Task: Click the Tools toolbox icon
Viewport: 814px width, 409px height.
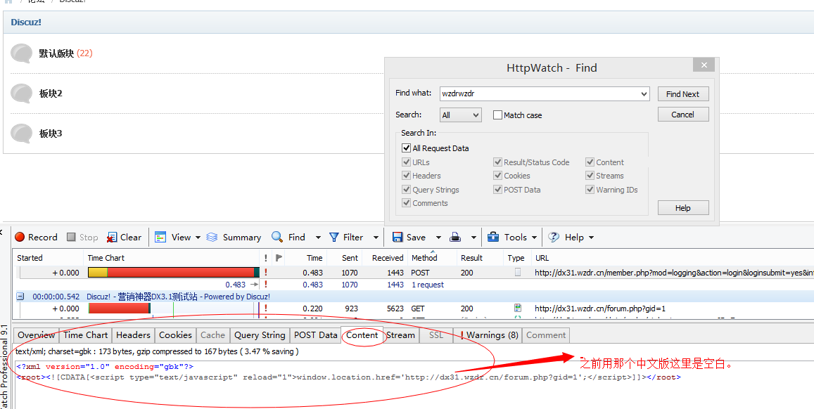Action: pyautogui.click(x=493, y=238)
